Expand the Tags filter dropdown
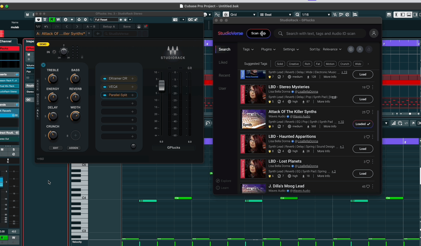The width and height of the screenshot is (421, 246). click(248, 49)
